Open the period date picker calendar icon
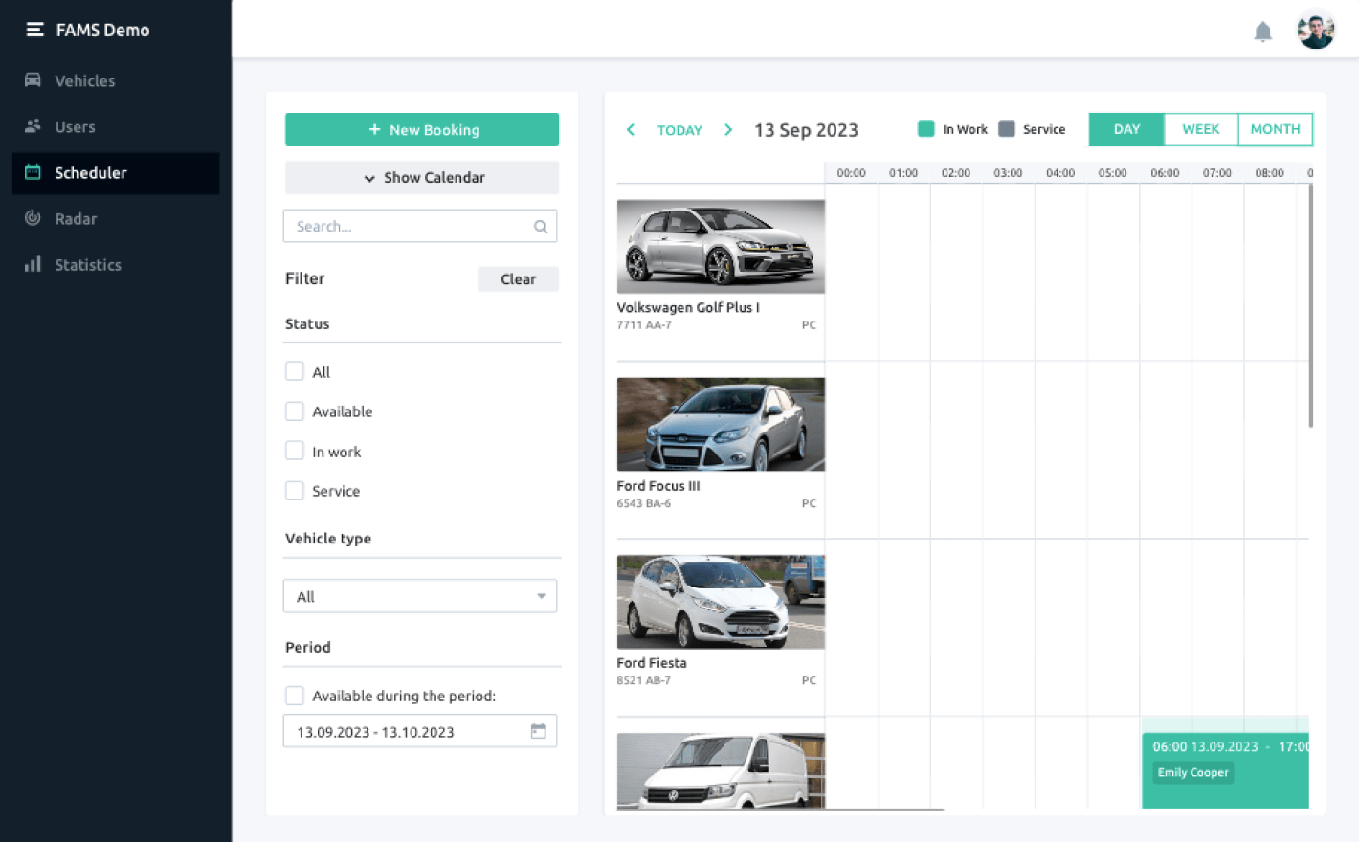Viewport: 1359px width, 842px height. coord(539,731)
